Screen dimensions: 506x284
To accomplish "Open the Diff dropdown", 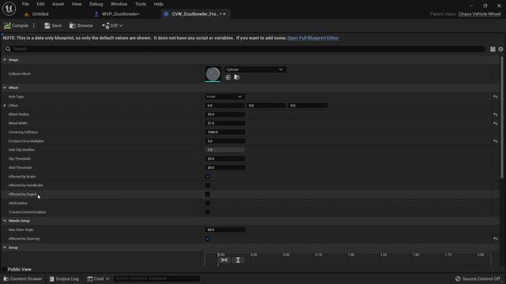I will 112,25.
